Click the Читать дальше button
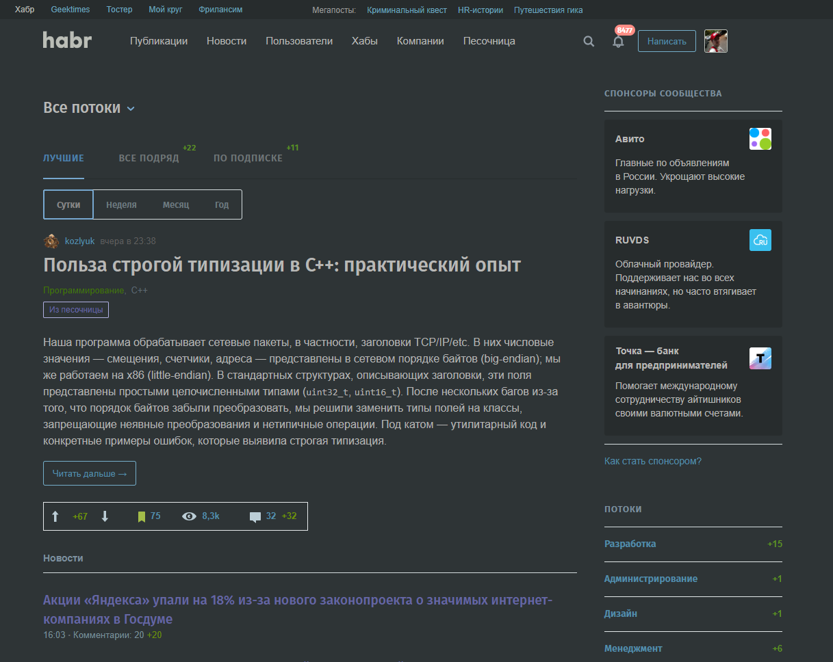 tap(89, 473)
